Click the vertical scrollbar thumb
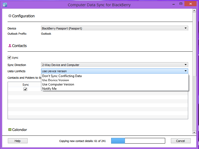Image resolution: width=199 pixels, height=149 pixels. click(x=194, y=44)
